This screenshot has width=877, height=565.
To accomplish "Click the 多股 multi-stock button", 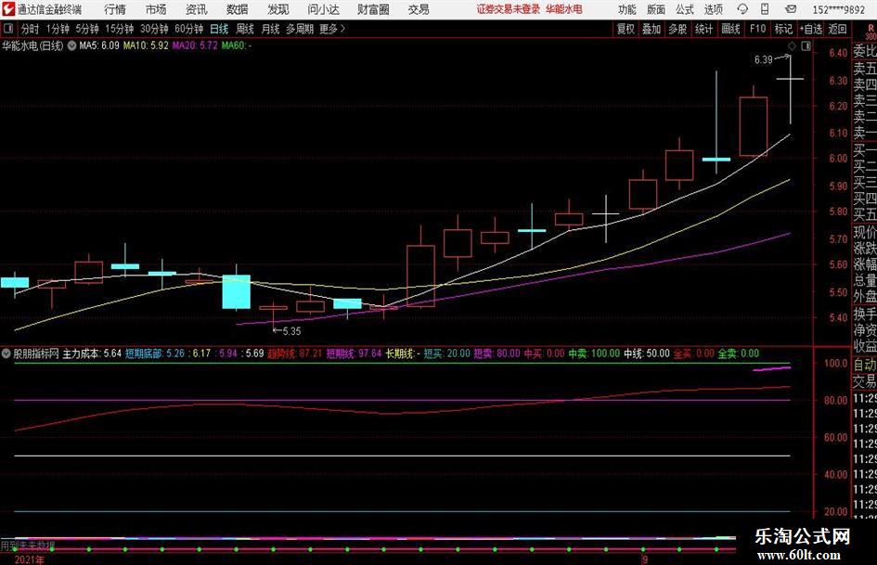I will point(677,29).
